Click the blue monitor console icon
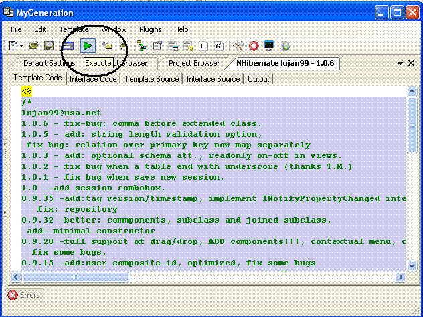423x317 pixels. click(x=269, y=46)
